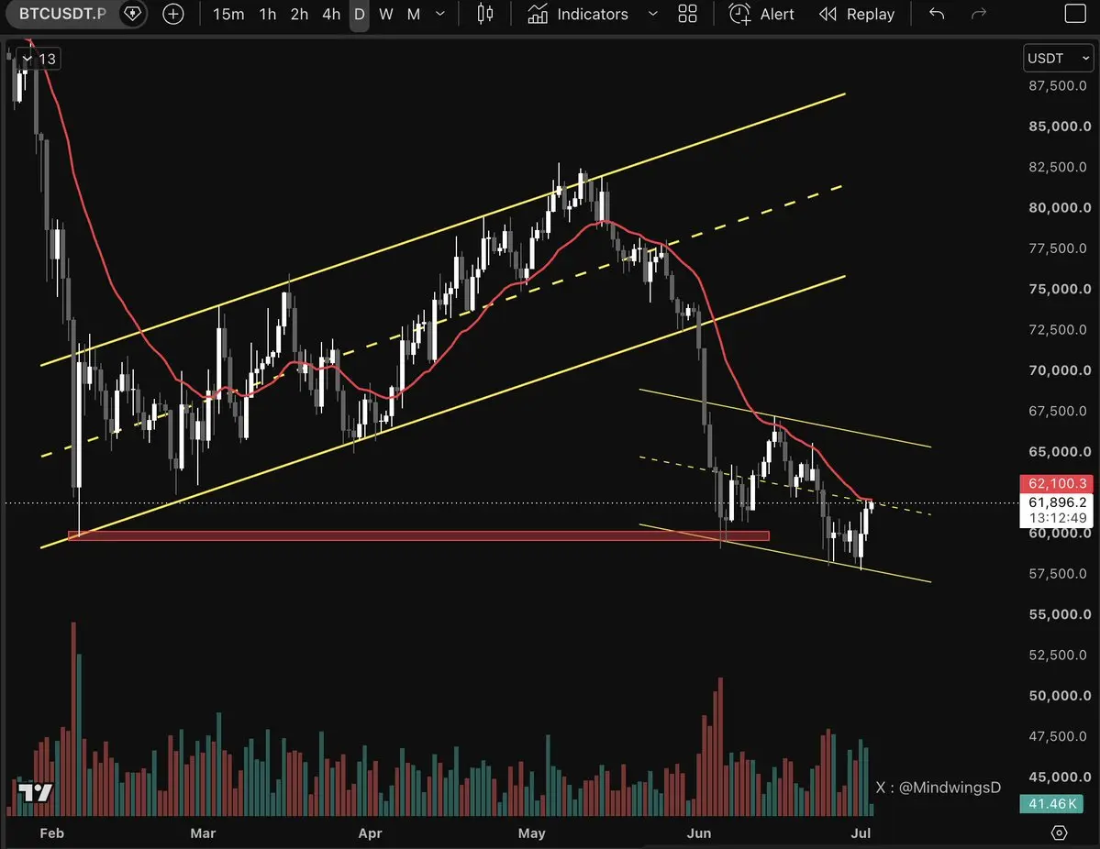Click the redo arrow
Screen dimensions: 1100x849
coord(979,14)
